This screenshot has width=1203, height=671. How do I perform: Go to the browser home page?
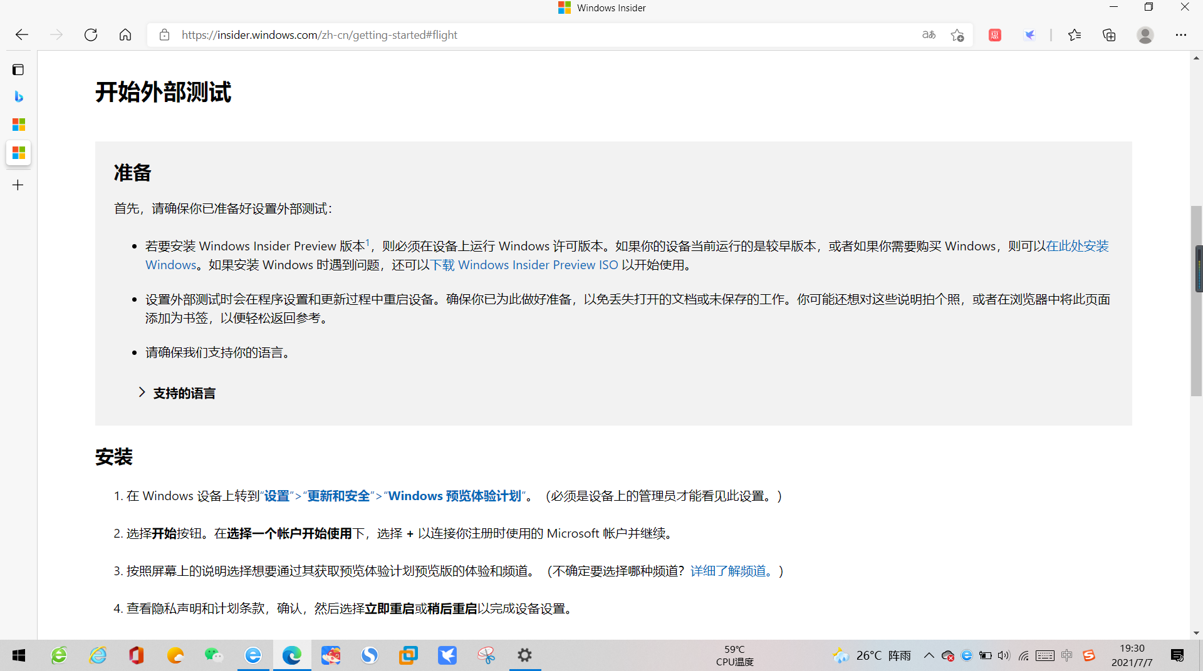point(125,35)
